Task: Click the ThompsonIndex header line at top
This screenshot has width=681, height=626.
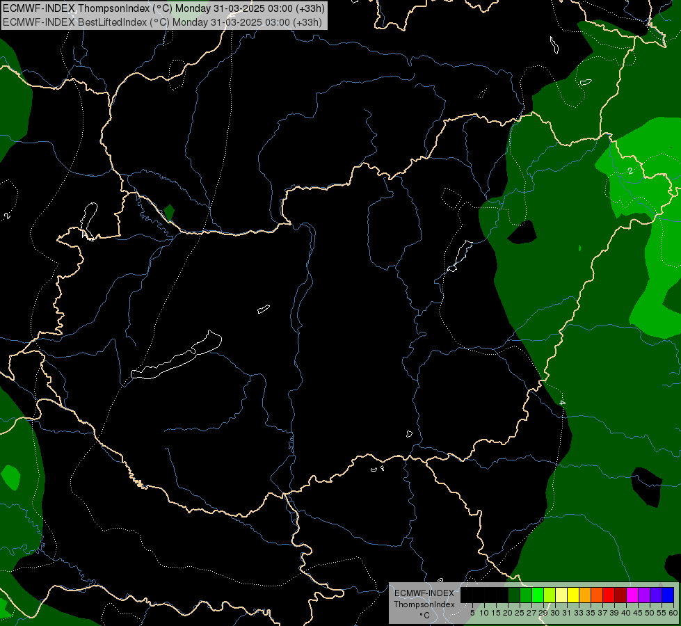Action: pos(163,8)
